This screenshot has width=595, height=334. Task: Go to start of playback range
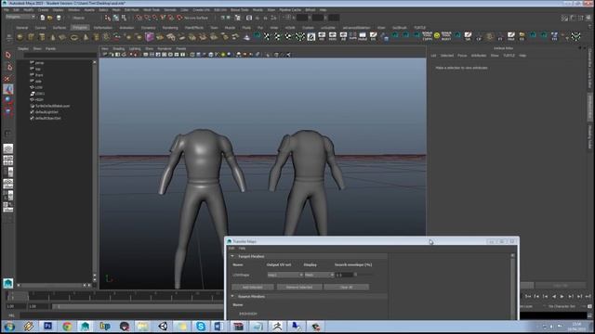(x=528, y=297)
